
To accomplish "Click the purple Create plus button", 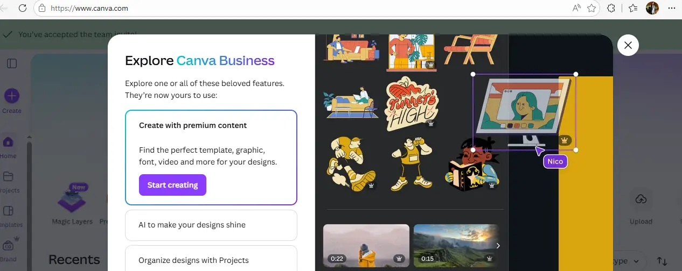I will [x=12, y=96].
